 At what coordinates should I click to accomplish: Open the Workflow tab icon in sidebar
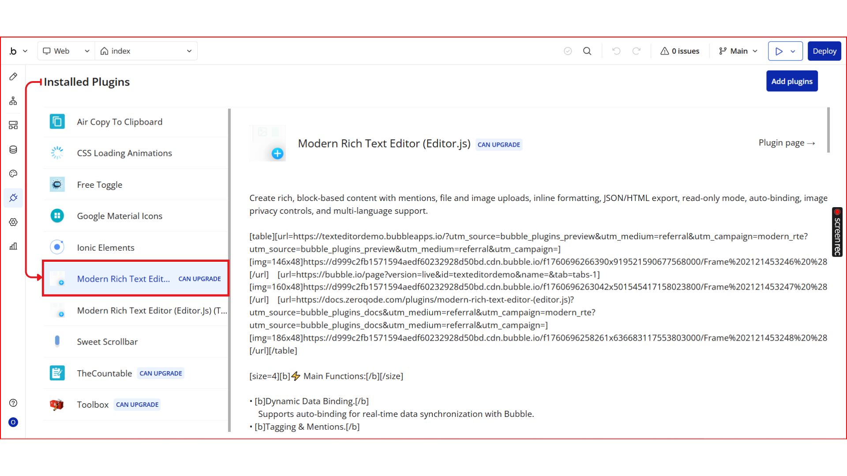pyautogui.click(x=13, y=101)
